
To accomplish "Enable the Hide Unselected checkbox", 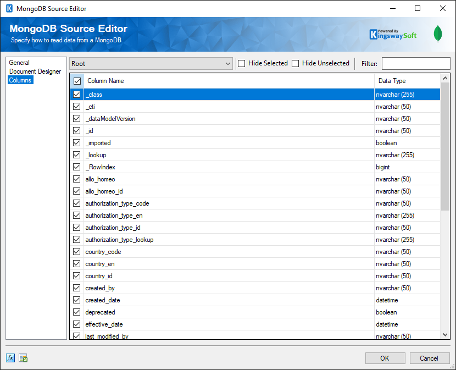I will click(295, 63).
